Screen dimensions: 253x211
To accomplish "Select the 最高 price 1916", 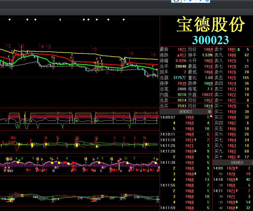I will [208, 66].
